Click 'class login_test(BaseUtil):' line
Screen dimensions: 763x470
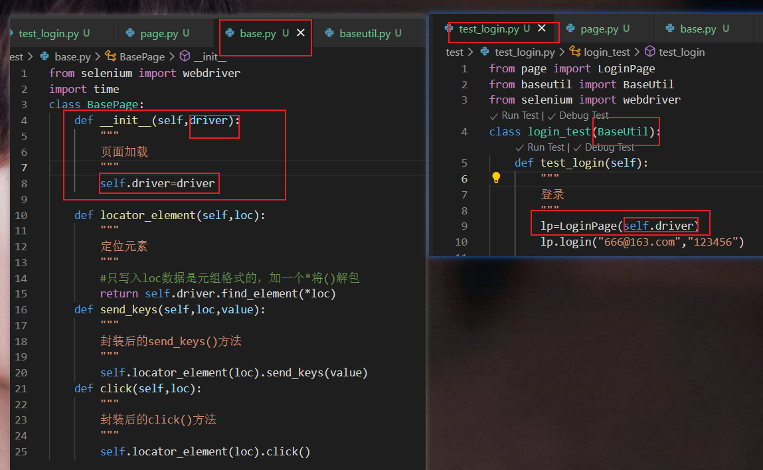pyautogui.click(x=574, y=132)
